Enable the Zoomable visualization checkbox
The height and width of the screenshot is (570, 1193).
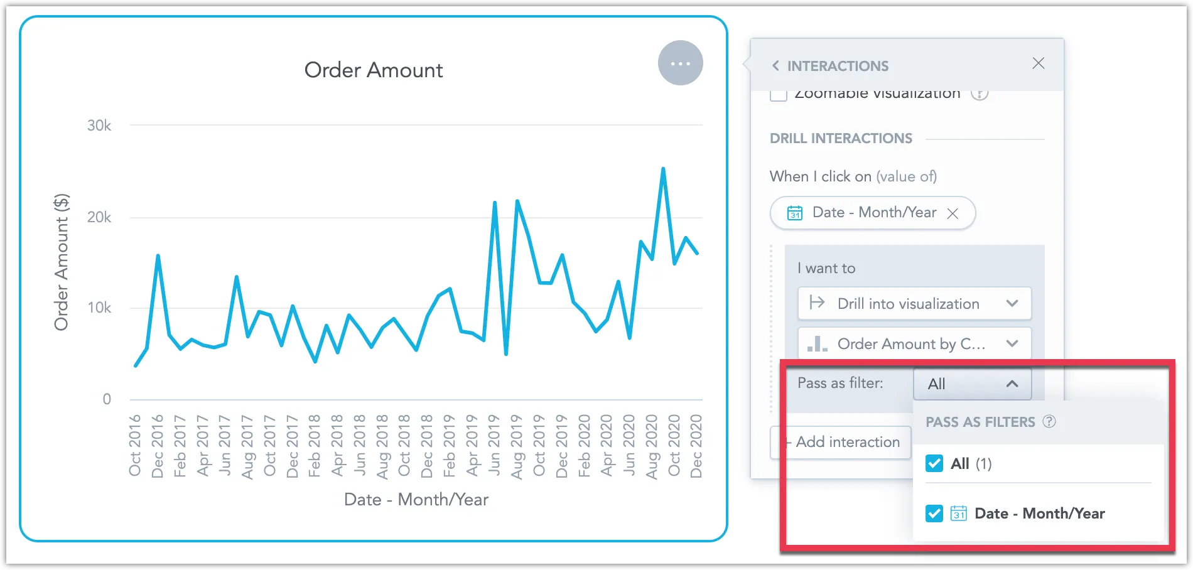tap(779, 93)
